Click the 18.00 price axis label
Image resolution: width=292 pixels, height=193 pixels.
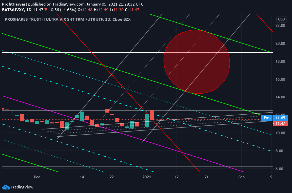pos(280,61)
